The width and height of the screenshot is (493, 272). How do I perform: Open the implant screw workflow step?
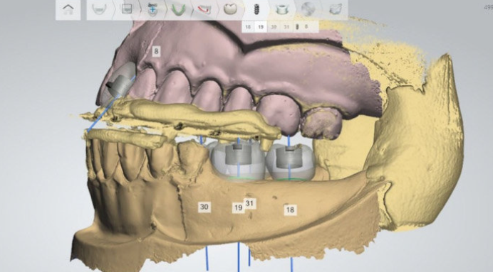tap(256, 9)
